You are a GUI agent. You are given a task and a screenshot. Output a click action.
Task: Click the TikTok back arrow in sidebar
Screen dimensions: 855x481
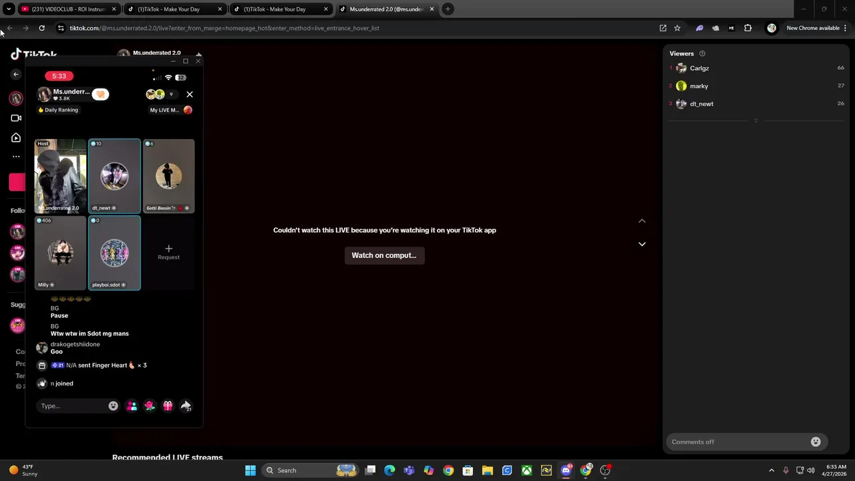(16, 74)
